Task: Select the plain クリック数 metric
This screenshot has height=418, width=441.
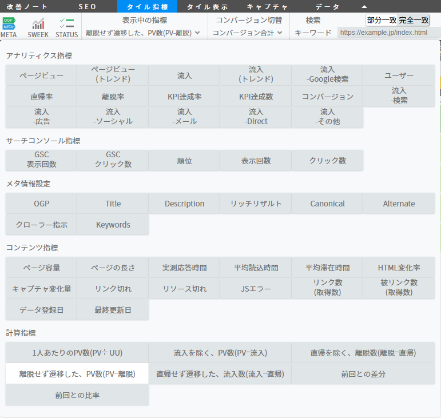Action: pos(327,160)
